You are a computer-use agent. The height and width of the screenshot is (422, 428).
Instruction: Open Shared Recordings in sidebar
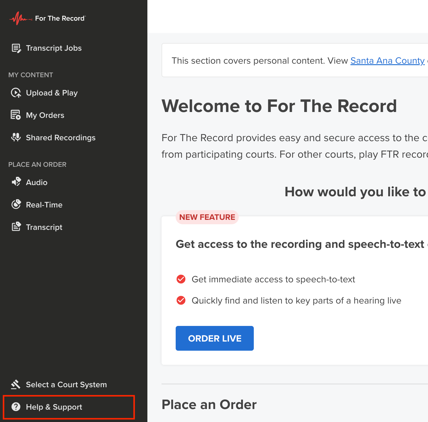click(61, 138)
